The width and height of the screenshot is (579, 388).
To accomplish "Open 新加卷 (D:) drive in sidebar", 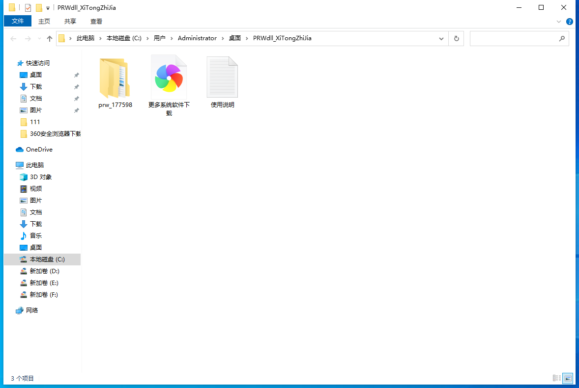I will 44,271.
